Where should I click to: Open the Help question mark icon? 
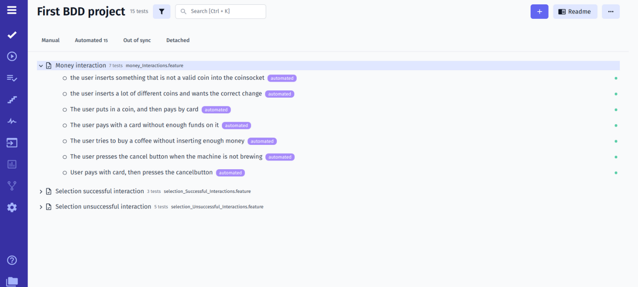tap(12, 260)
